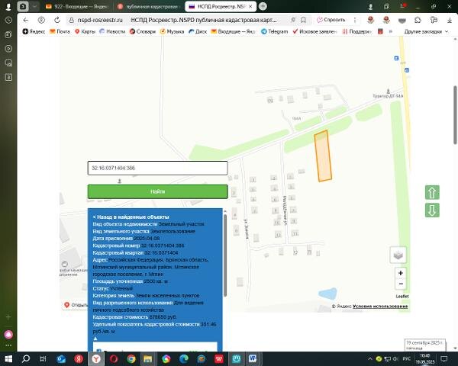The width and height of the screenshot is (458, 366).
Task: Go back using browser back arrow
Action: pos(26,20)
